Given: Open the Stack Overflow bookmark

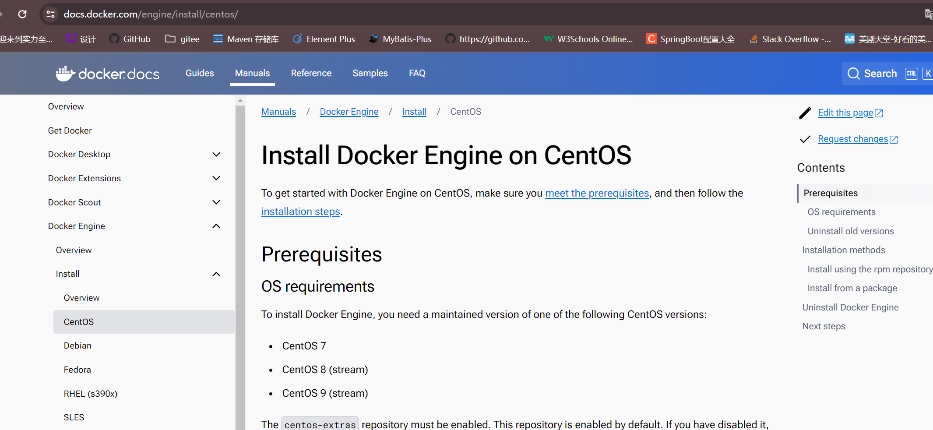Looking at the screenshot, I should [x=790, y=39].
